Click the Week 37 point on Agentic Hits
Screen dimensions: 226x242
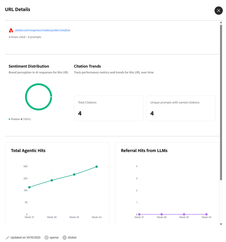30,187
